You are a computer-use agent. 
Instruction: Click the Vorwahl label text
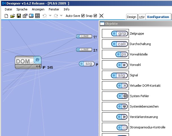(135, 65)
